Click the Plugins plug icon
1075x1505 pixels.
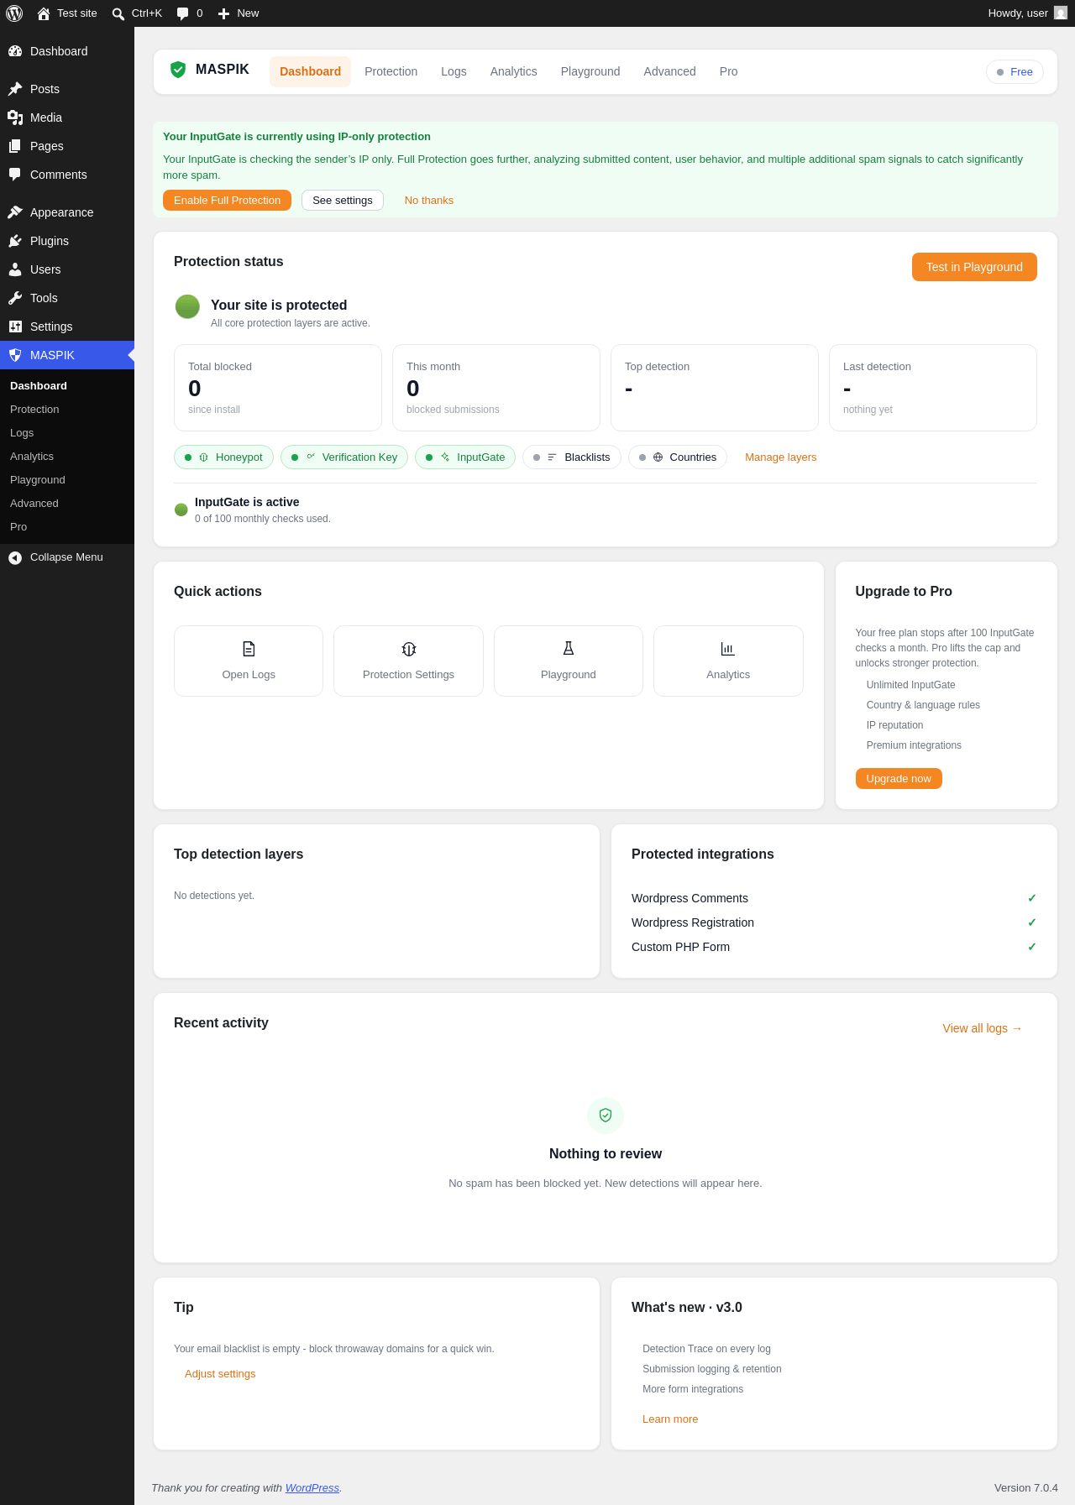tap(15, 241)
